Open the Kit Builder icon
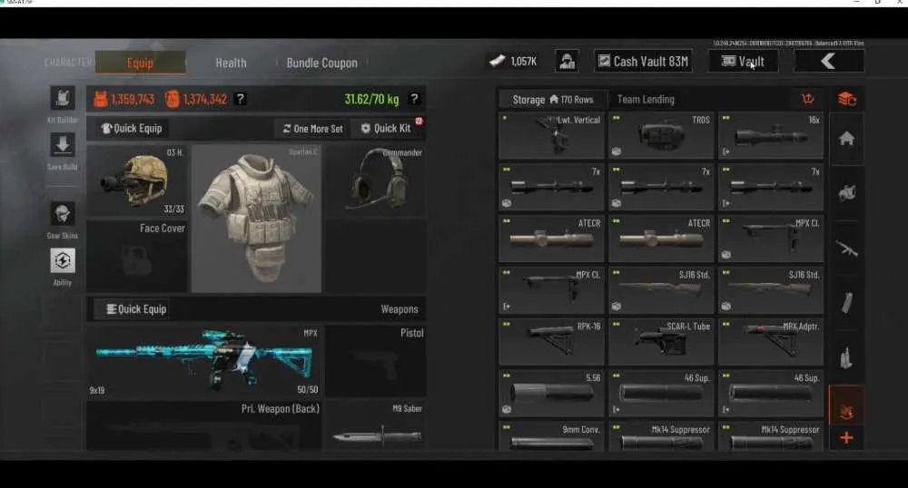The width and height of the screenshot is (908, 488). coord(63,98)
